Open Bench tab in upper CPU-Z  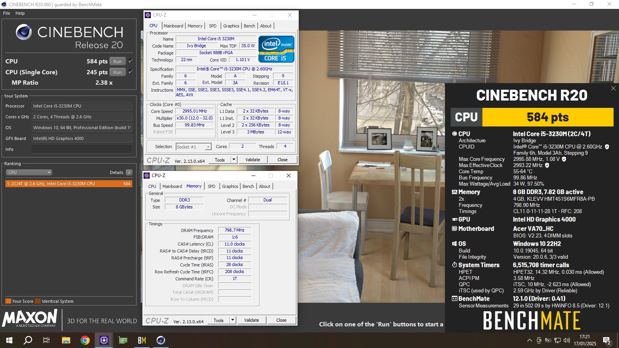250,26
